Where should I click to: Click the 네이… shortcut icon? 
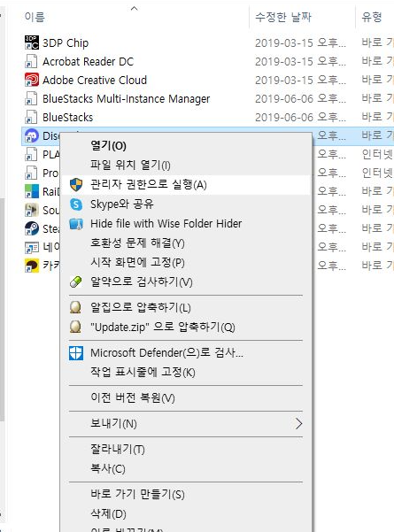(32, 247)
